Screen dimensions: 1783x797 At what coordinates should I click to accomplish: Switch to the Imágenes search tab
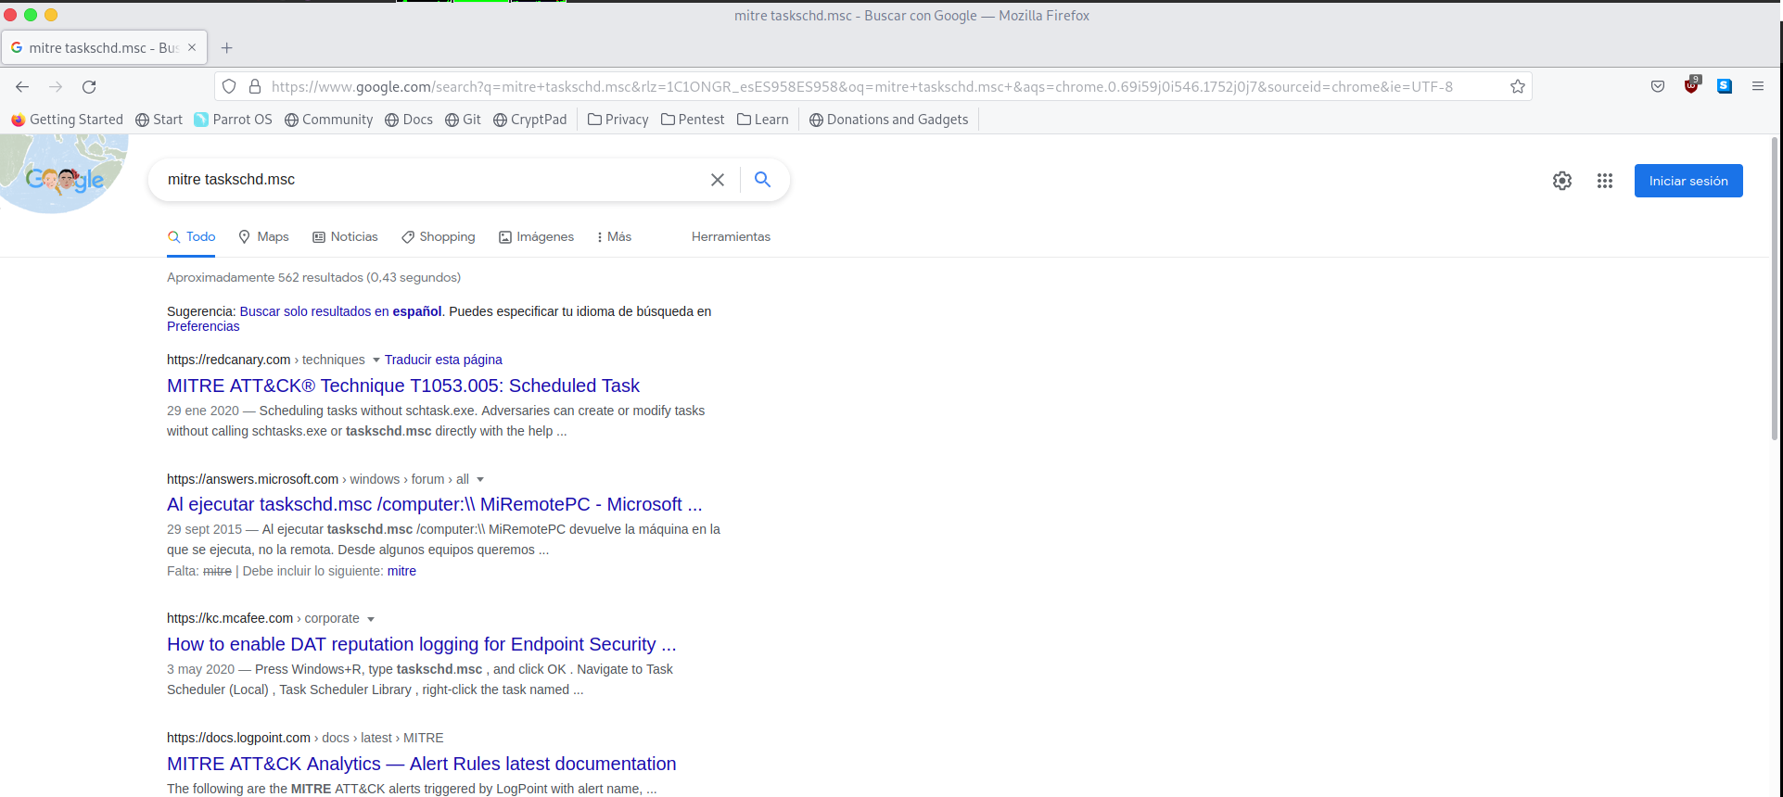click(536, 237)
